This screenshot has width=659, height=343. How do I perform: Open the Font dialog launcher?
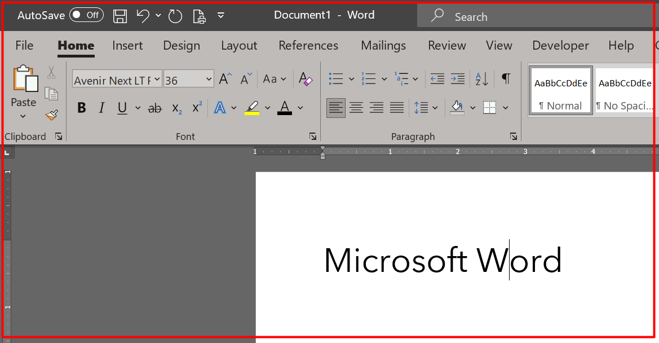(313, 136)
